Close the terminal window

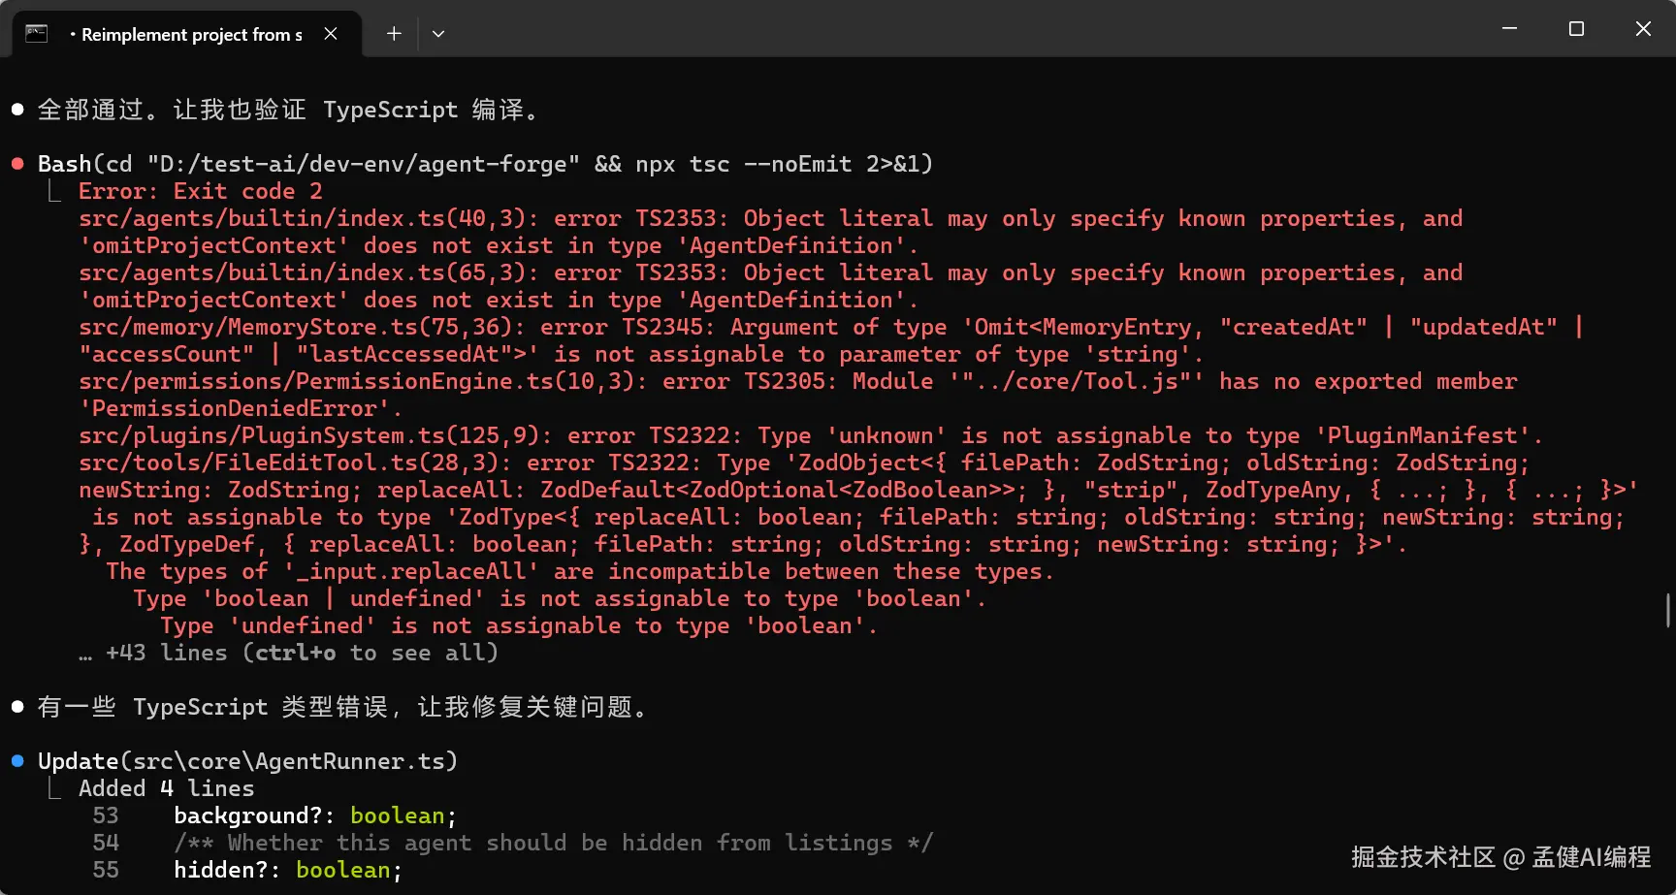click(x=1643, y=29)
